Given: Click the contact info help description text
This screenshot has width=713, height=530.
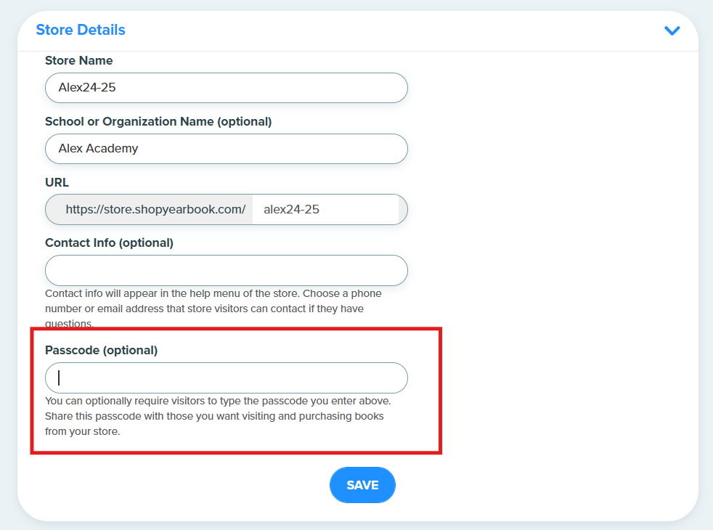Looking at the screenshot, I should pyautogui.click(x=213, y=308).
